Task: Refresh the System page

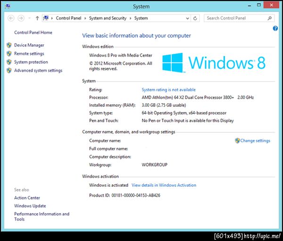Action: pyautogui.click(x=195, y=18)
